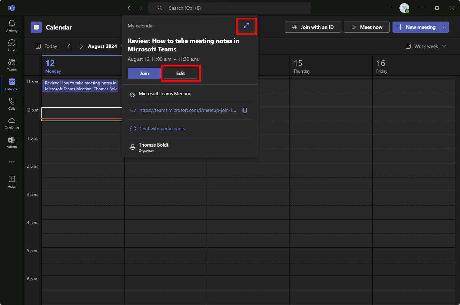
Task: Join the meeting from the popup
Action: pos(144,73)
